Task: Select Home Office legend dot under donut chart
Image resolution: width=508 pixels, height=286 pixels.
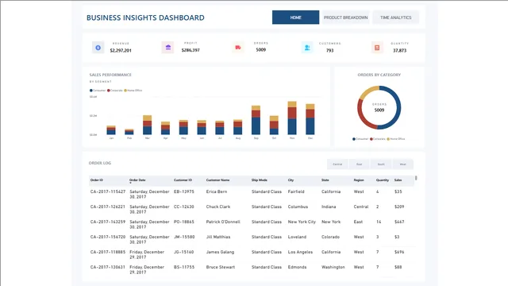Action: coord(388,139)
